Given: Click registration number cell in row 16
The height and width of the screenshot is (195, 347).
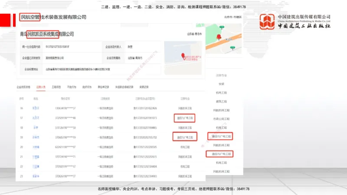Looking at the screenshot, I should tap(145, 108).
